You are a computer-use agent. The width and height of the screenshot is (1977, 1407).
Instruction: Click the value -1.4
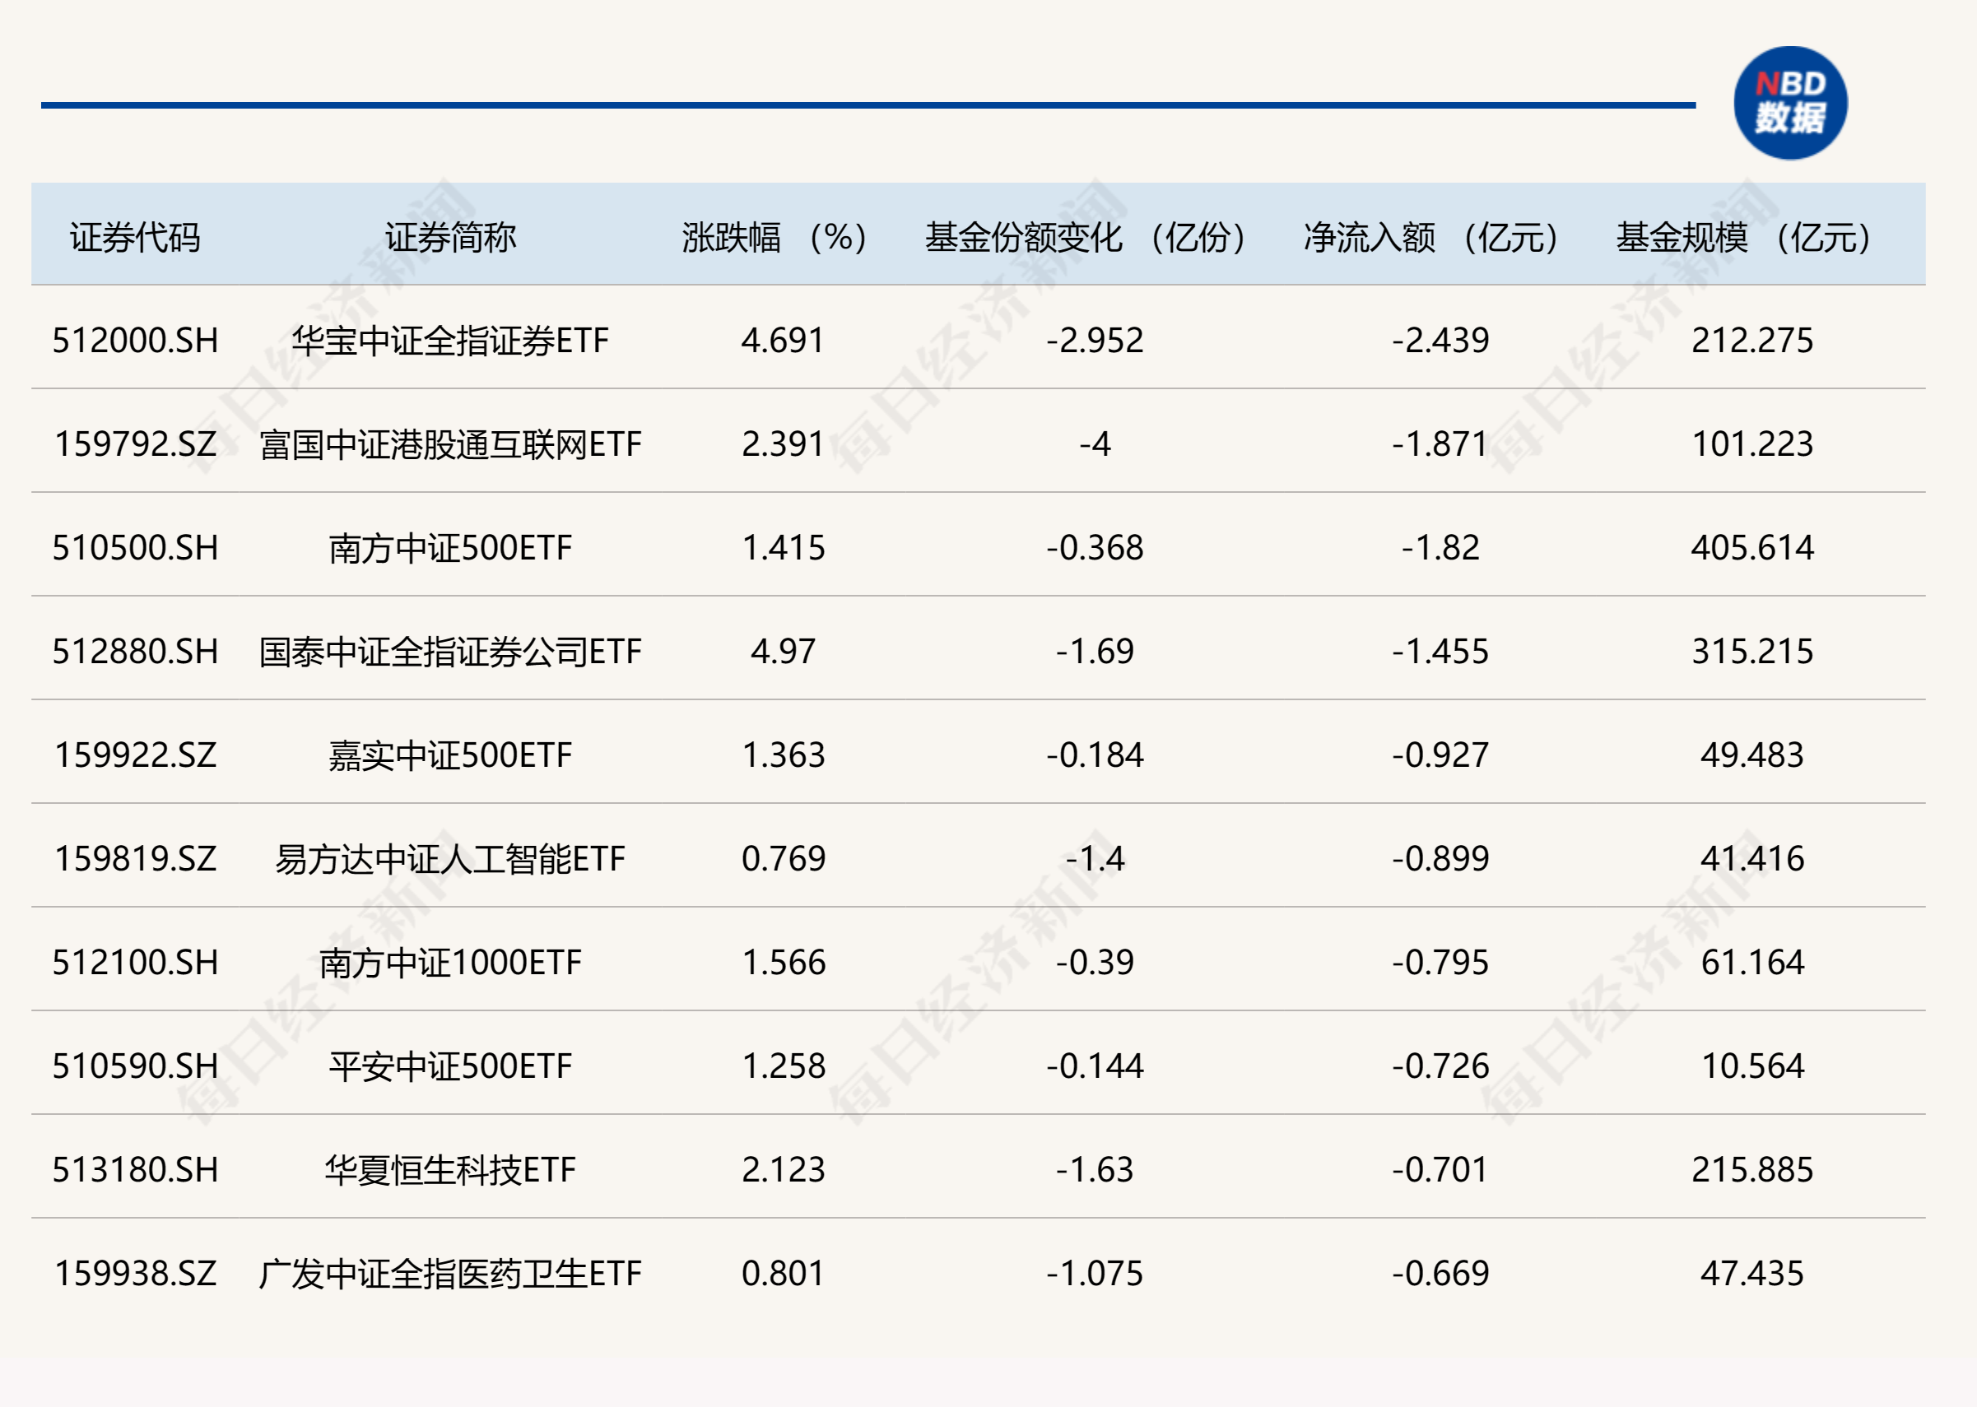coord(1095,858)
